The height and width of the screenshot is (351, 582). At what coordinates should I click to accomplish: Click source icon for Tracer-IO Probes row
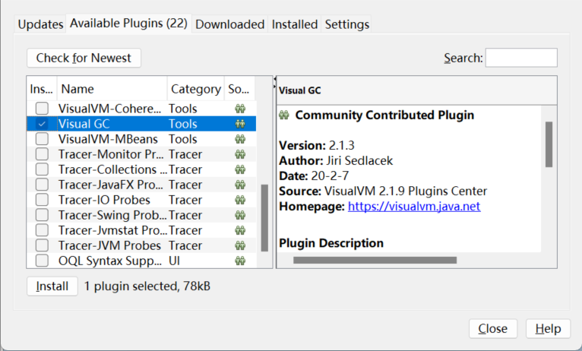coord(240,200)
